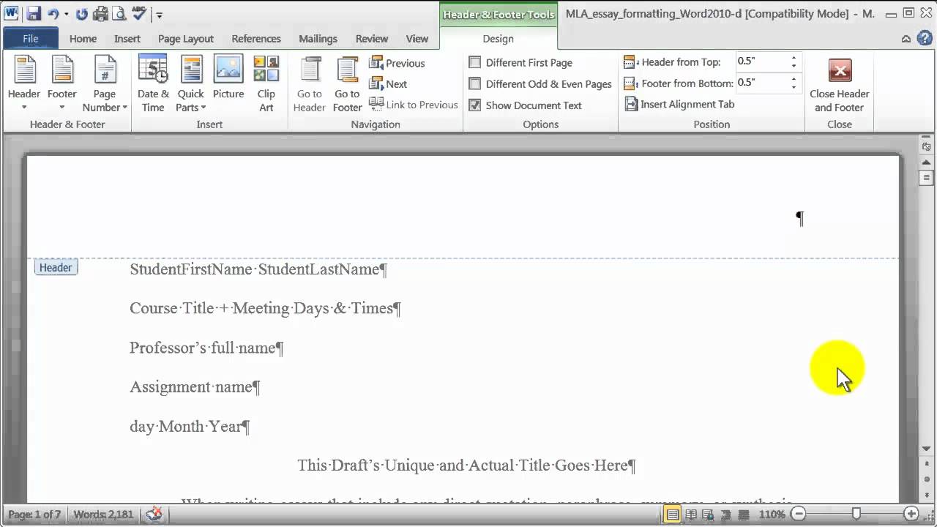This screenshot has width=937, height=527.
Task: Enable the Different First Page option
Action: pos(520,63)
